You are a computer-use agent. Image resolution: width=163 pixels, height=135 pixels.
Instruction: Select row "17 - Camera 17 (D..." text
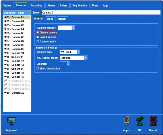click(19, 81)
